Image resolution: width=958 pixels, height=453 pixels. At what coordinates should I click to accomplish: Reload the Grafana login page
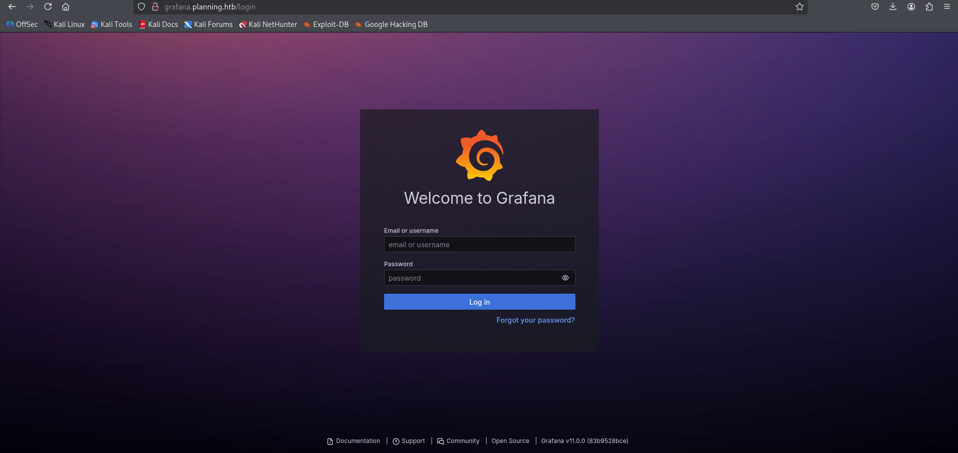48,7
